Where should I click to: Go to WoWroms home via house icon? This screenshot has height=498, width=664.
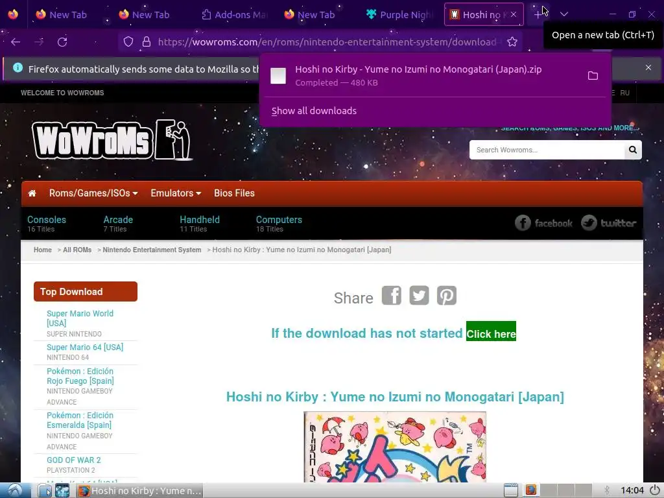pyautogui.click(x=32, y=193)
